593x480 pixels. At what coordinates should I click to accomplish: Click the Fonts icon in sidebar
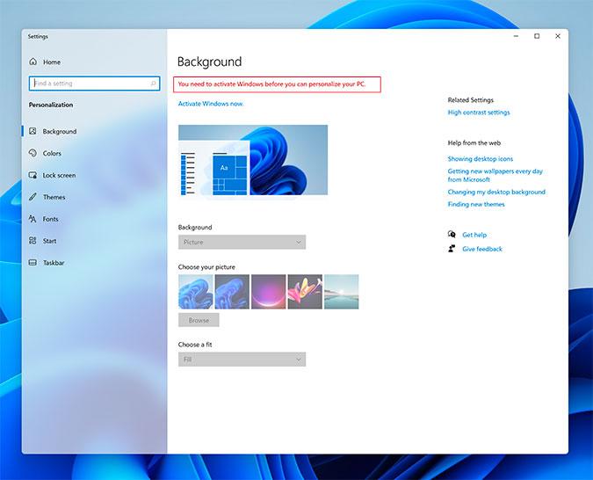(x=33, y=219)
